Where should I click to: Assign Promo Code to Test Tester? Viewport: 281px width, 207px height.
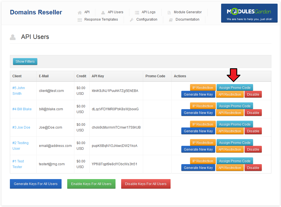pyautogui.click(x=235, y=161)
